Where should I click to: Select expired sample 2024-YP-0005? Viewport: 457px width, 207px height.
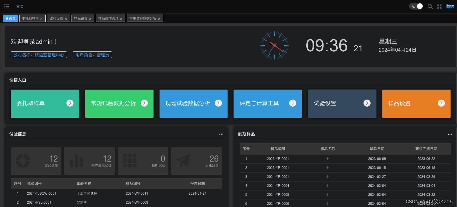pyautogui.click(x=278, y=195)
